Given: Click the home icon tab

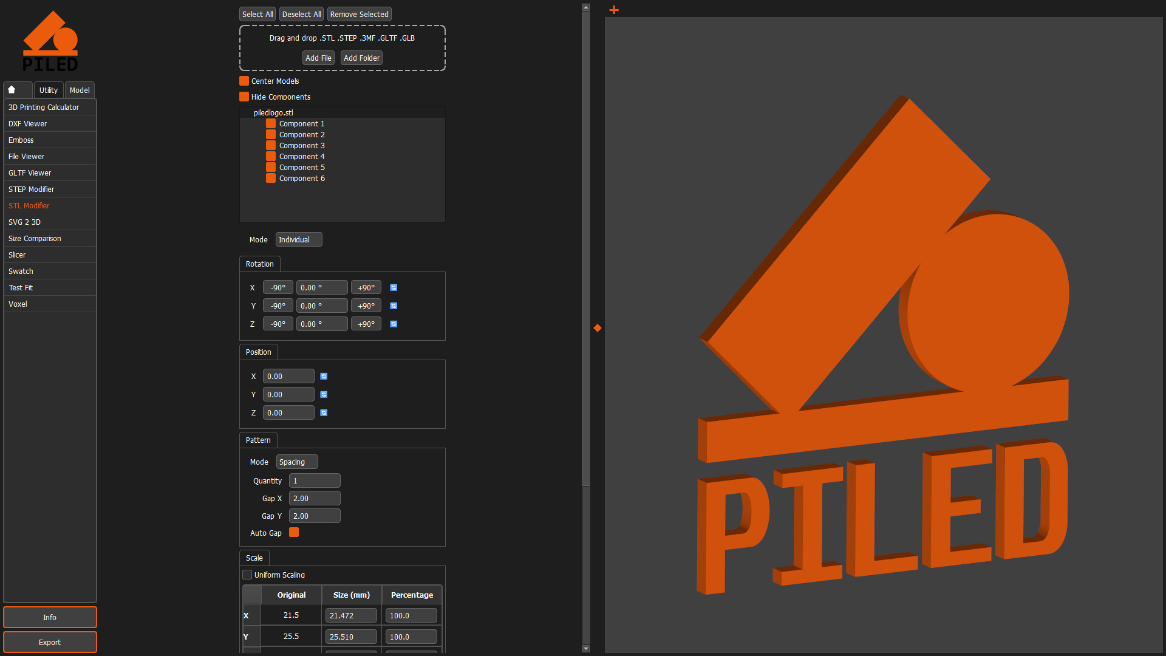Looking at the screenshot, I should 17,89.
